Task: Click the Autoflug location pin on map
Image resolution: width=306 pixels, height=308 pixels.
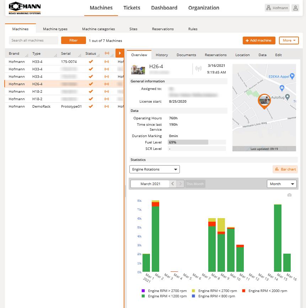Action: 288,97
